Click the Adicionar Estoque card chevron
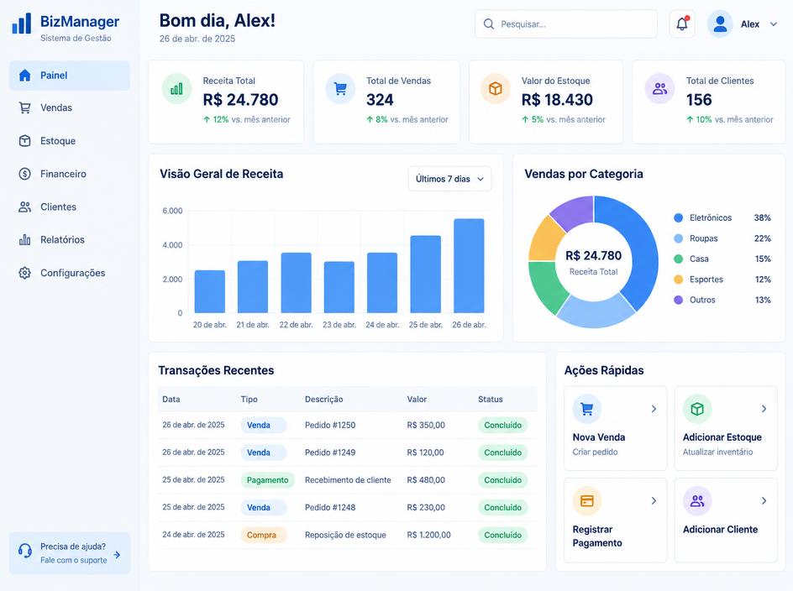The width and height of the screenshot is (793, 591). pyautogui.click(x=764, y=409)
